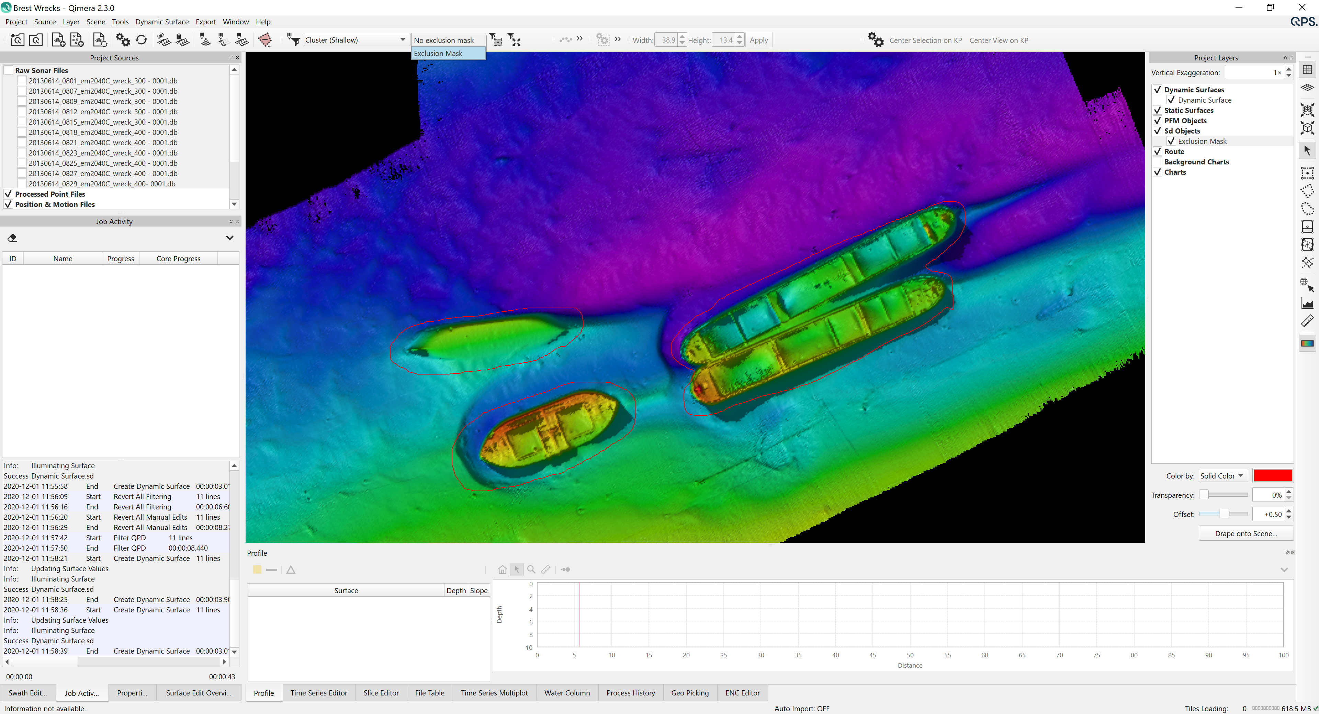
Task: Click the processing settings gears icon
Action: (123, 40)
